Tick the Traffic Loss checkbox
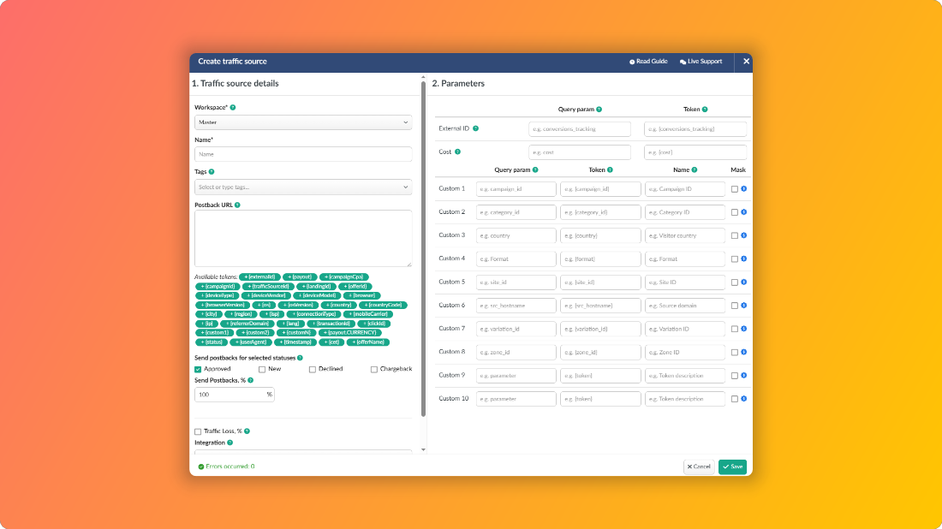This screenshot has height=529, width=942. (198, 431)
